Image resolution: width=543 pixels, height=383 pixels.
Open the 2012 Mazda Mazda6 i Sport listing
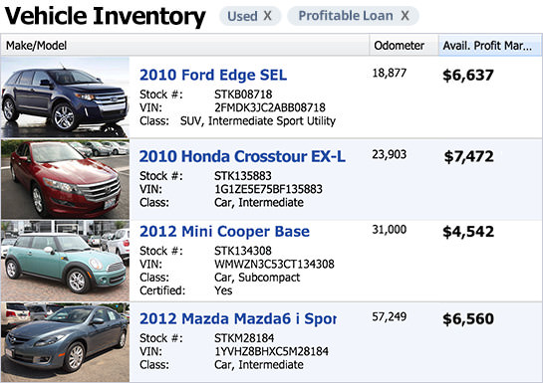coord(238,318)
